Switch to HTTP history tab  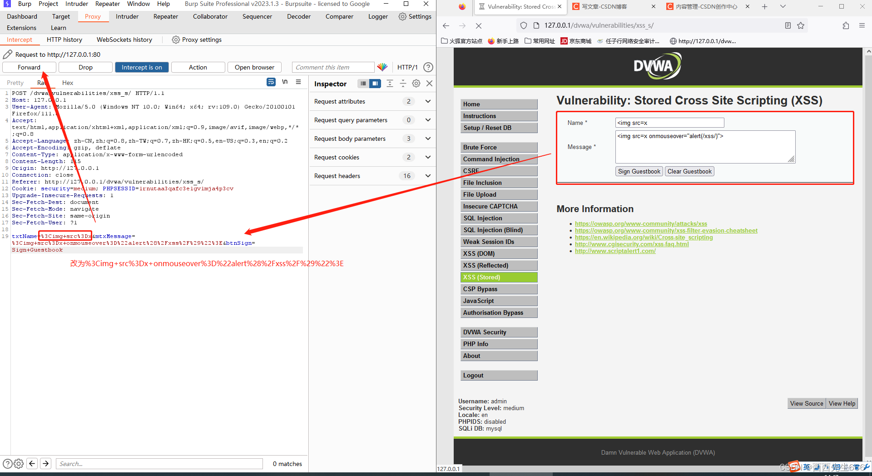click(x=64, y=40)
